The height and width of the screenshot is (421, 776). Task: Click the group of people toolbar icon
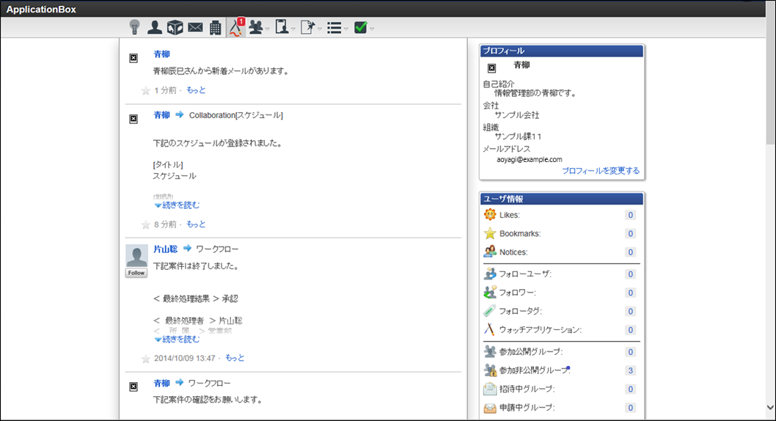[256, 27]
